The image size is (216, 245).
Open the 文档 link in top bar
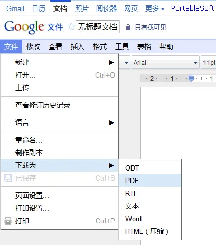[x=60, y=8]
